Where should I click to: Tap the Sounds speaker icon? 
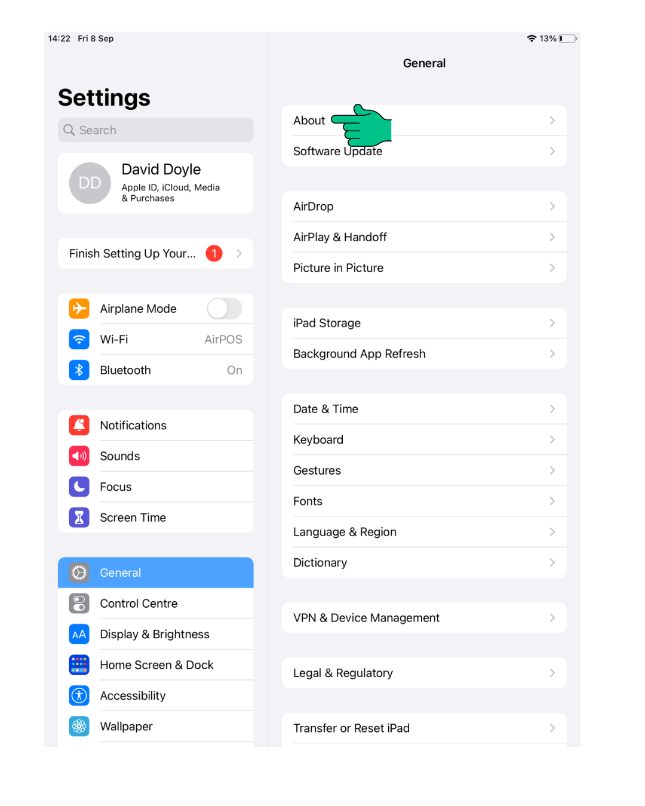[x=79, y=456]
